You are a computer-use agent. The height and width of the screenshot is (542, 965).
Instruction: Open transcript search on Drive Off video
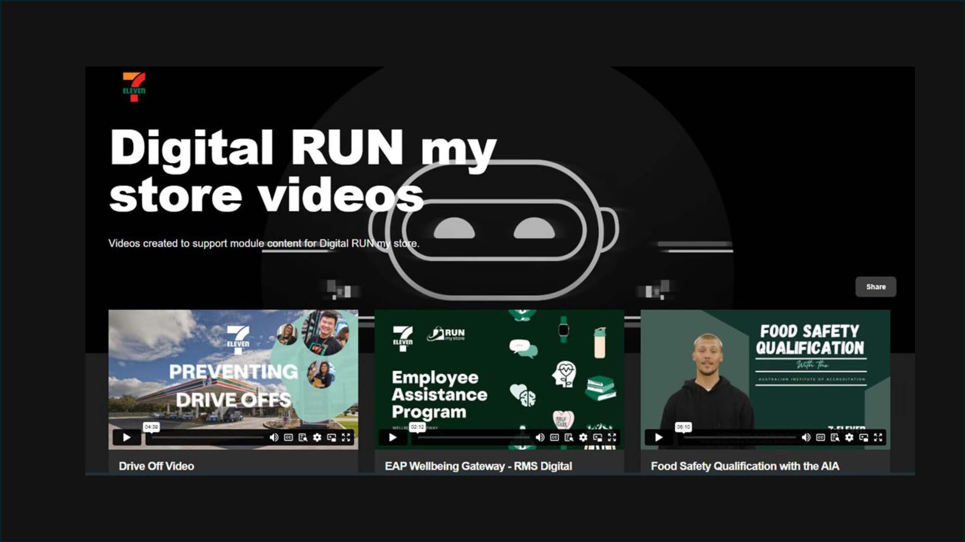[303, 437]
